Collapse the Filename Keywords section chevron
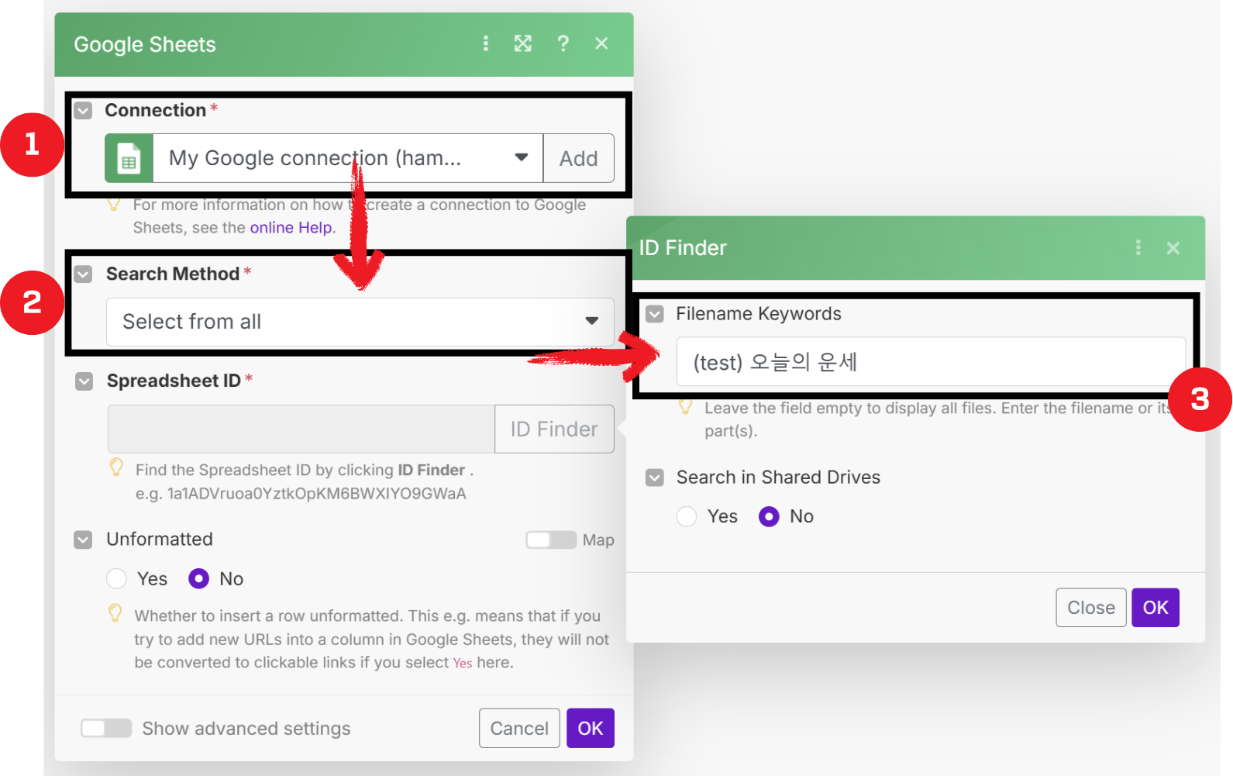 [655, 314]
